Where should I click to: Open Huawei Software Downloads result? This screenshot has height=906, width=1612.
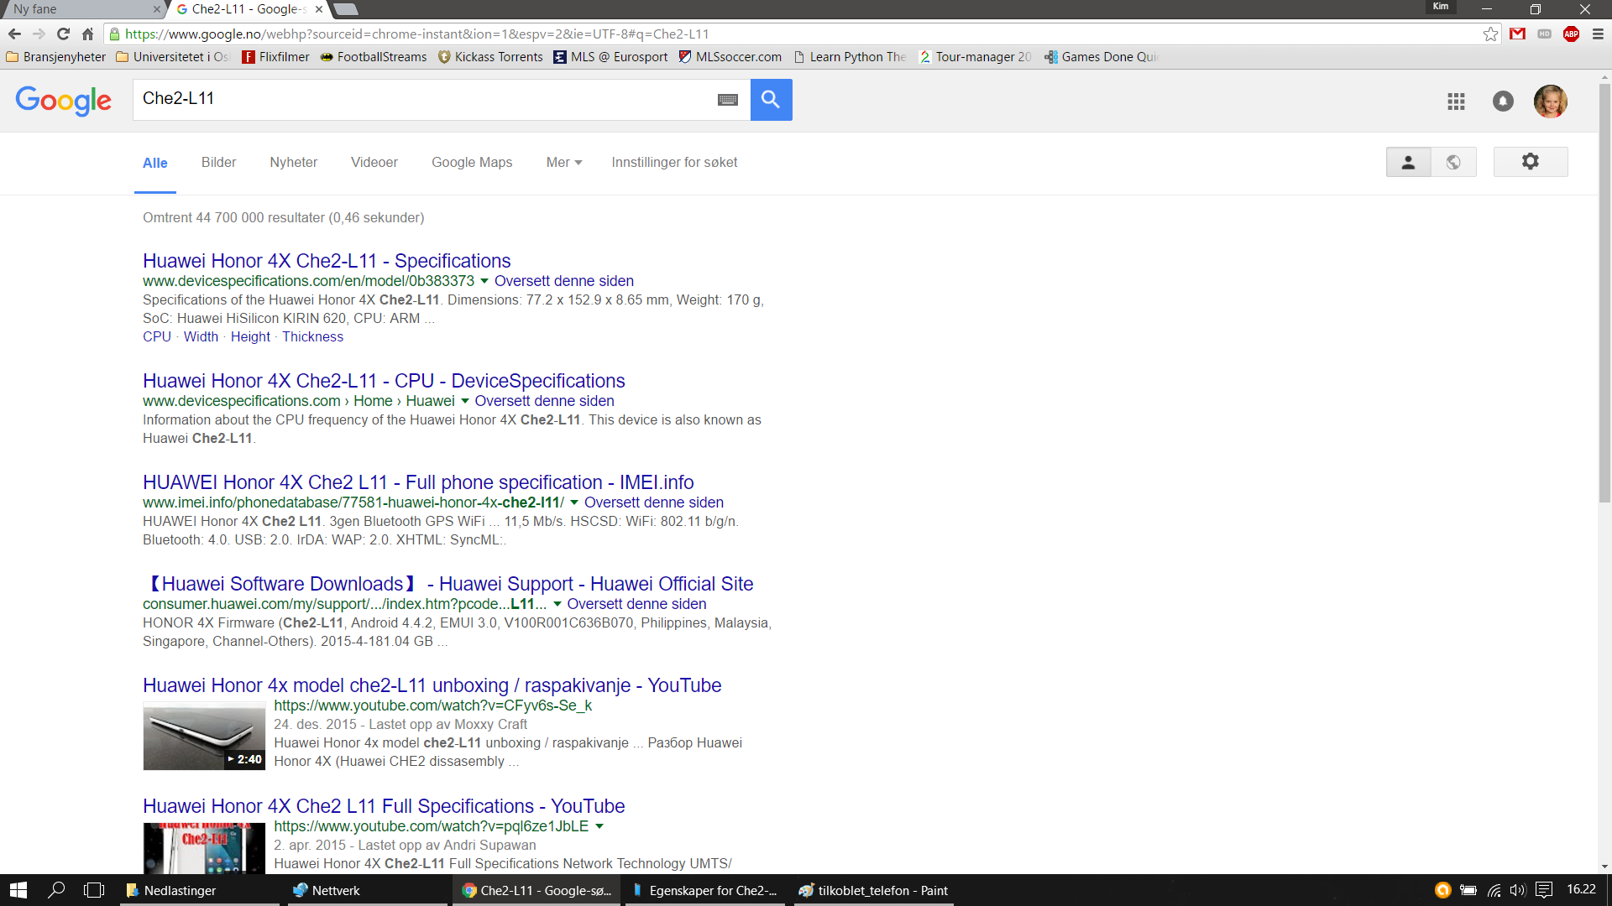448,584
